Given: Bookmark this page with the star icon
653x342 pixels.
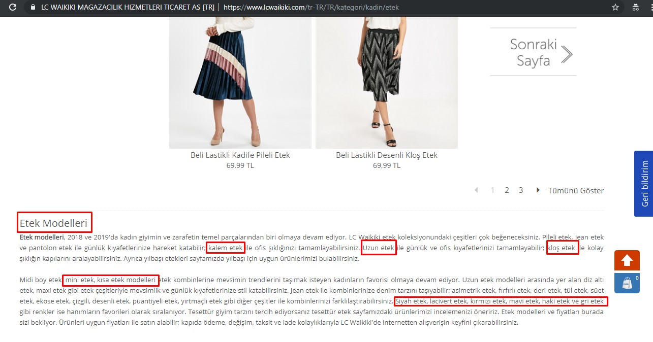Looking at the screenshot, I should coord(615,8).
